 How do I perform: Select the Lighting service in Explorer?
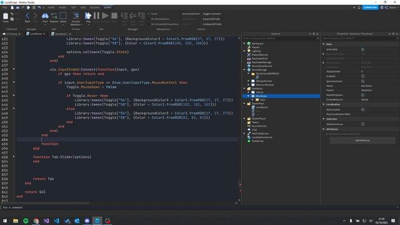[256, 51]
